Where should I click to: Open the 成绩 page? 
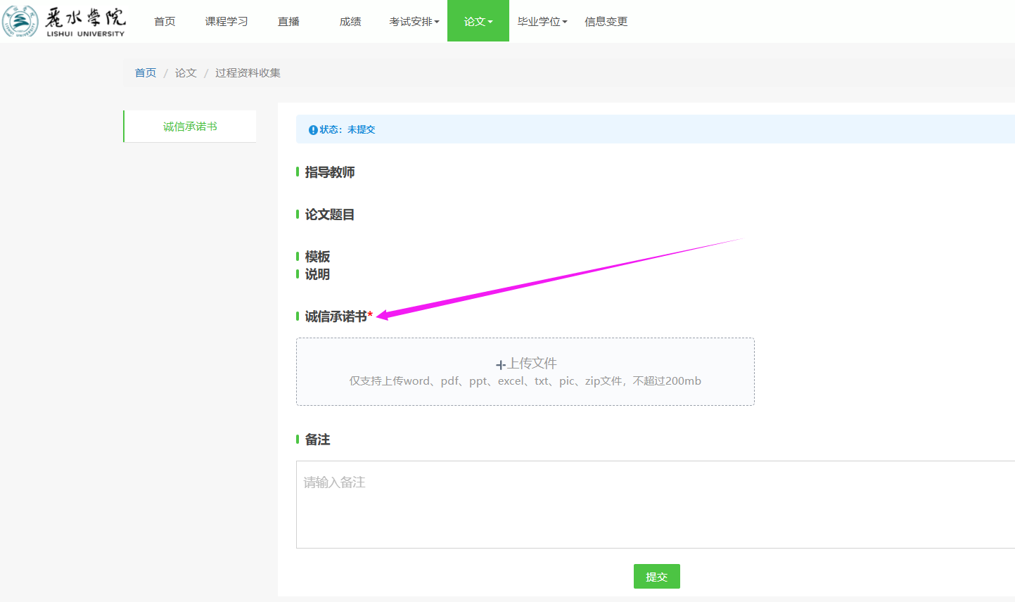click(x=350, y=22)
